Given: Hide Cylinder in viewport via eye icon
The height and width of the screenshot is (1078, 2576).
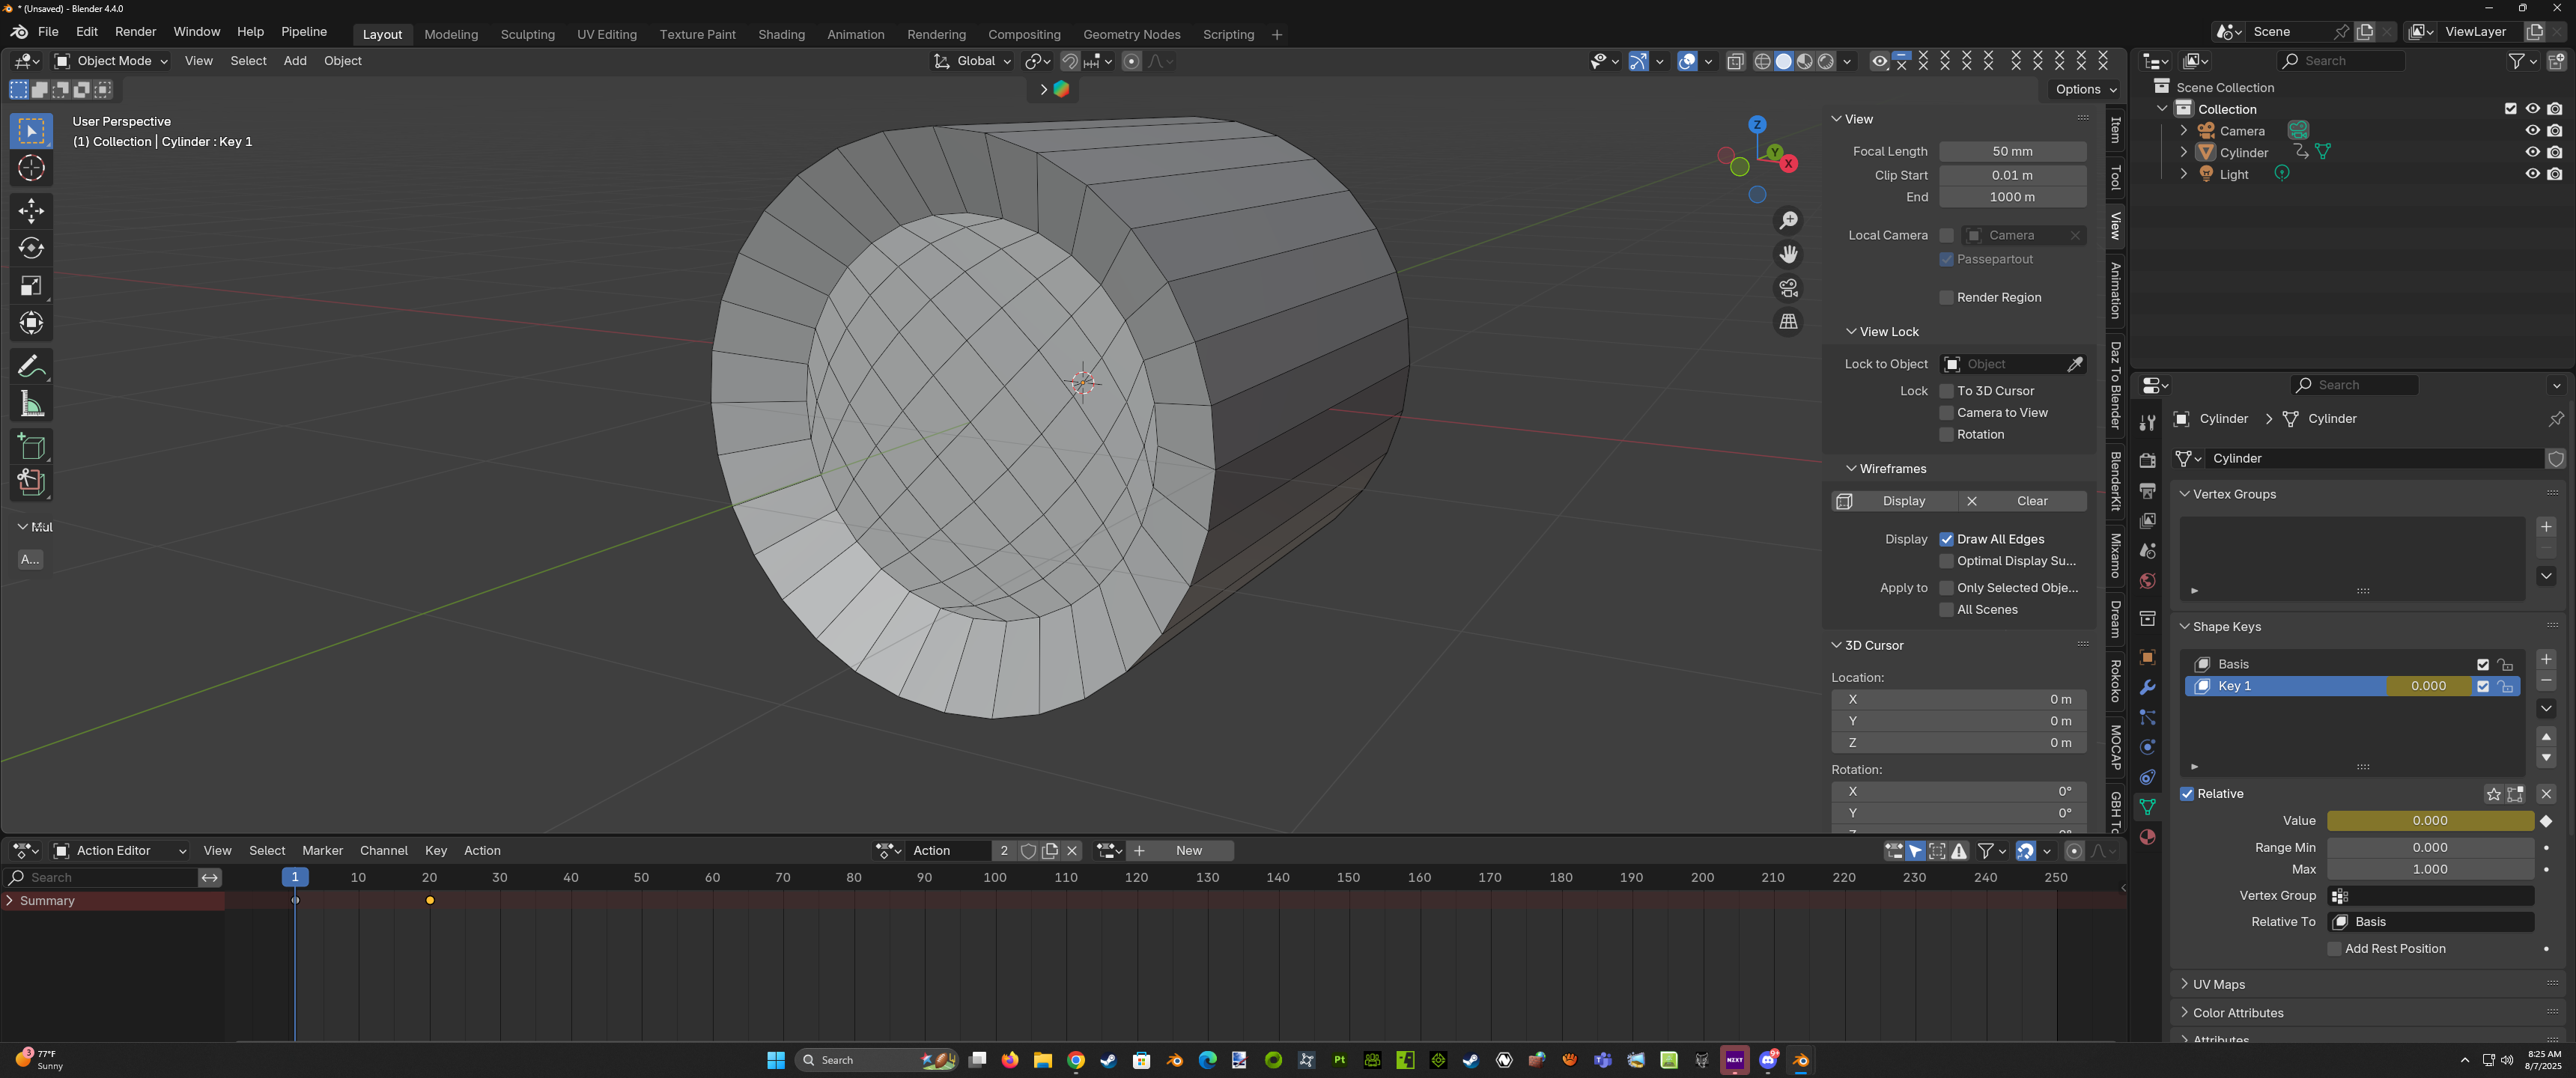Looking at the screenshot, I should click(2532, 152).
